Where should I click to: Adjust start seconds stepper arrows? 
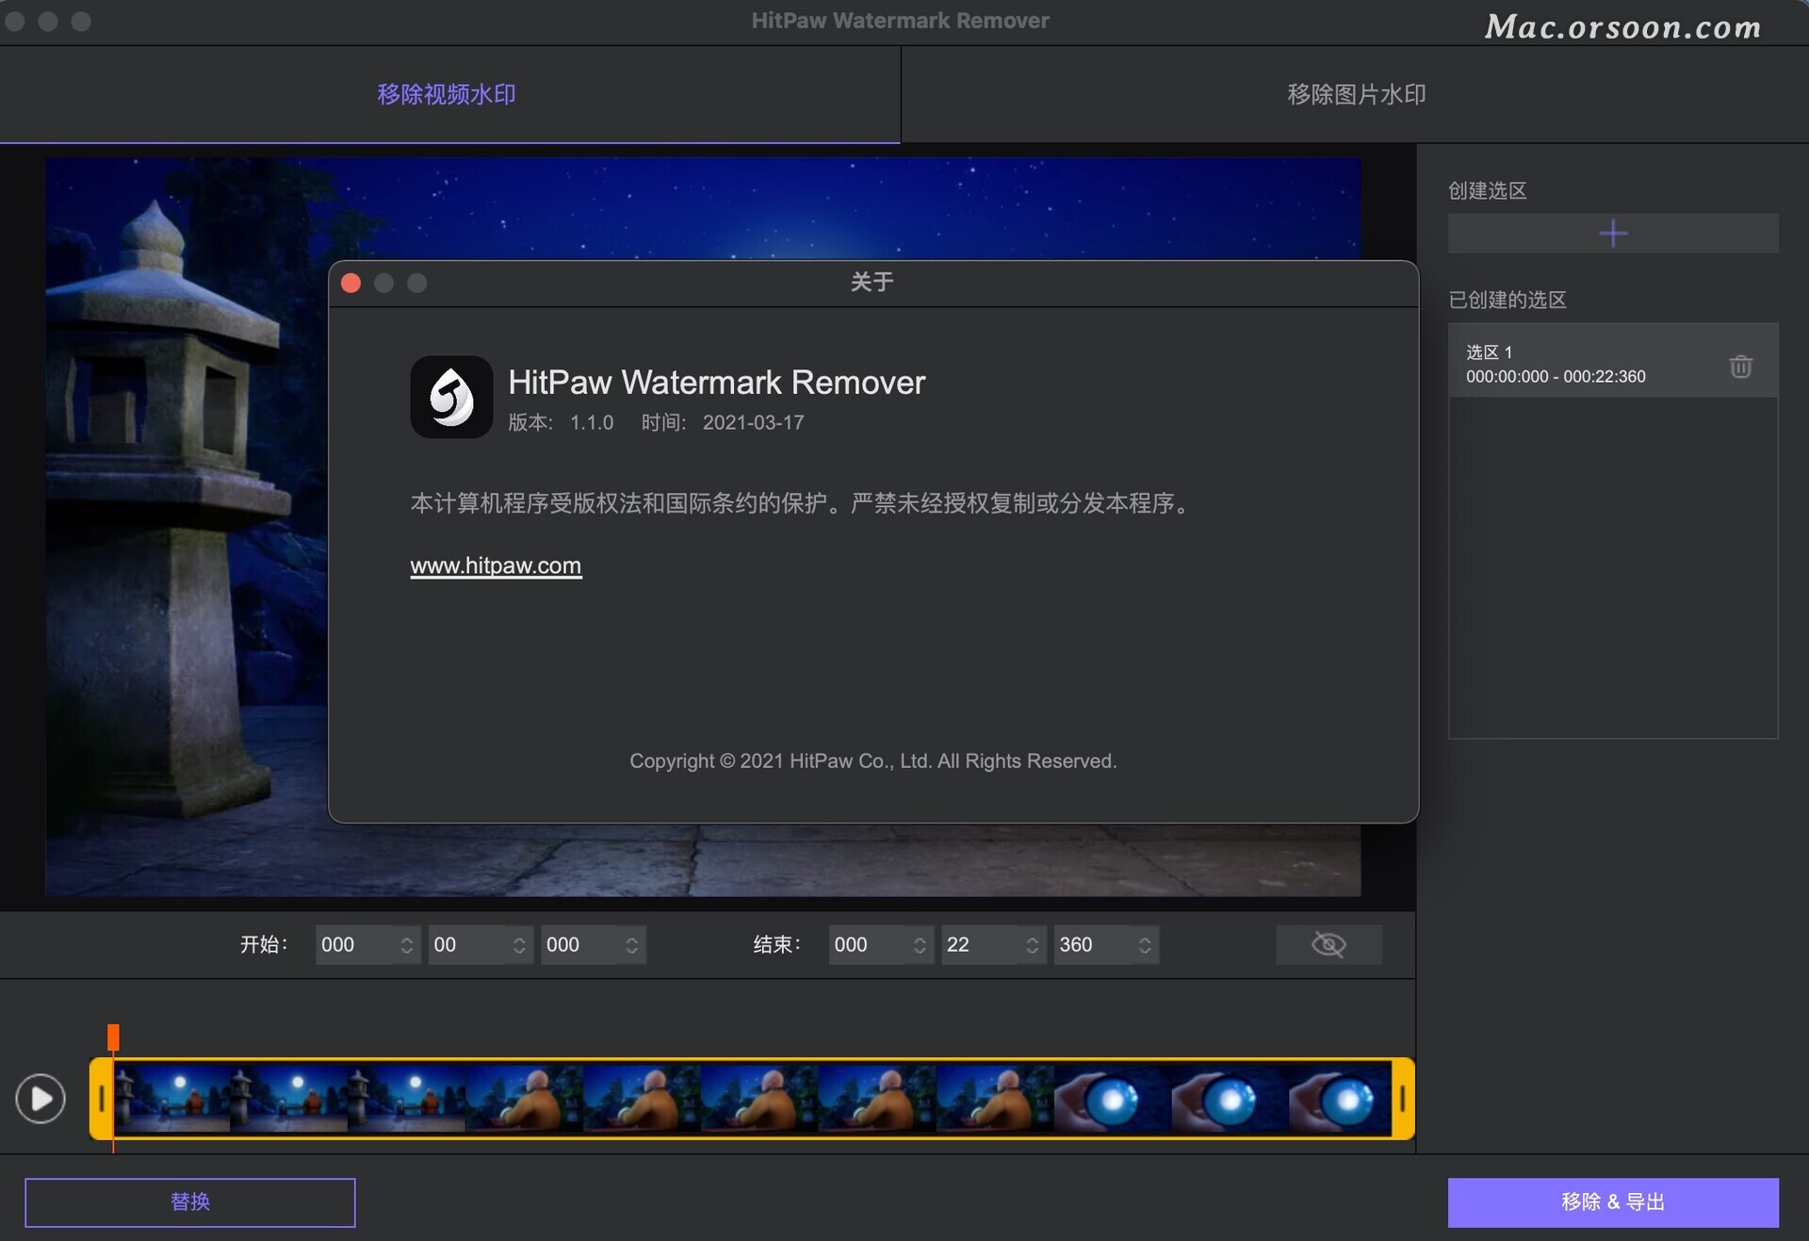tap(519, 945)
